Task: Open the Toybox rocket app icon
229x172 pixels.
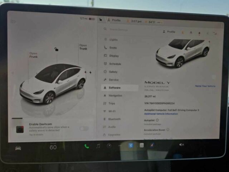Action: coord(152,145)
